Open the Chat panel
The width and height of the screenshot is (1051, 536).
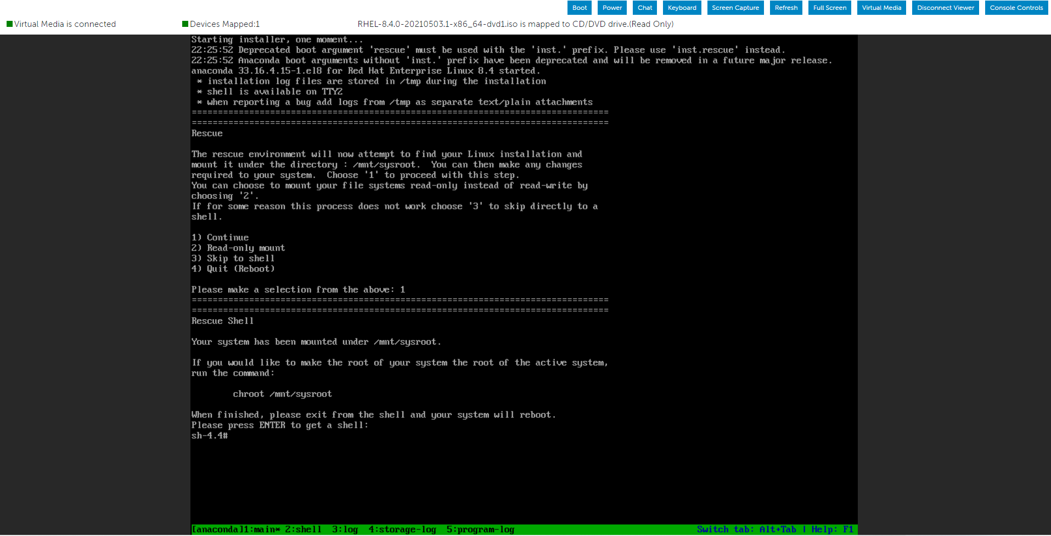644,7
